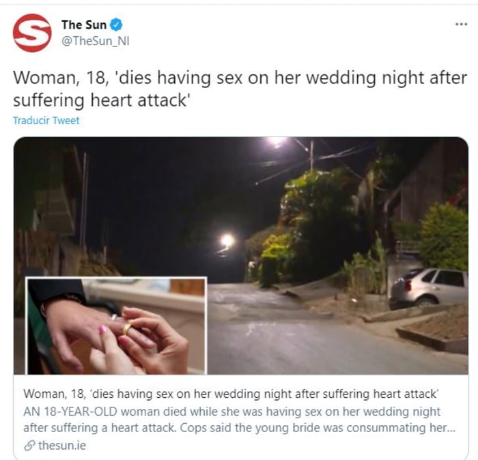478x460 pixels.
Task: Click the top street light on pole
Action: pos(277,141)
